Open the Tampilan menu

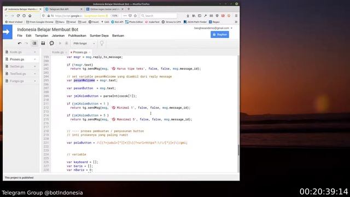pyautogui.click(x=42, y=36)
